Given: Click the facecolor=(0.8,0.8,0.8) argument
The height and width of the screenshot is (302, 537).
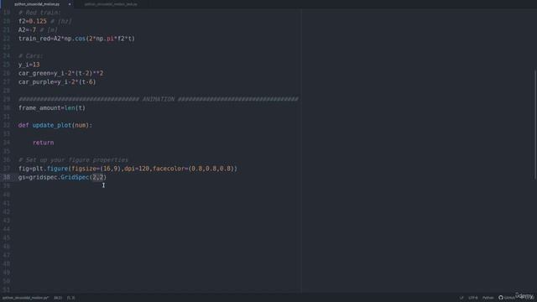Looking at the screenshot, I should (193, 169).
